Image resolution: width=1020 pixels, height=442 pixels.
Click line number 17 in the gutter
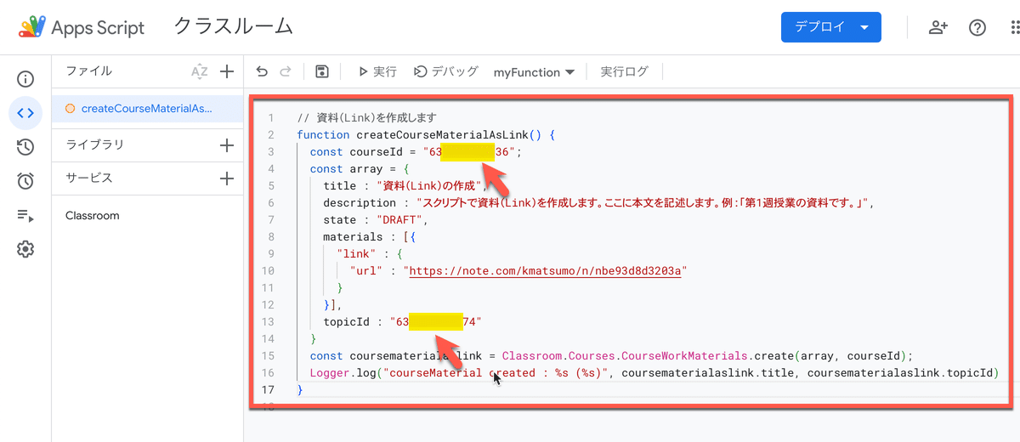coord(269,389)
